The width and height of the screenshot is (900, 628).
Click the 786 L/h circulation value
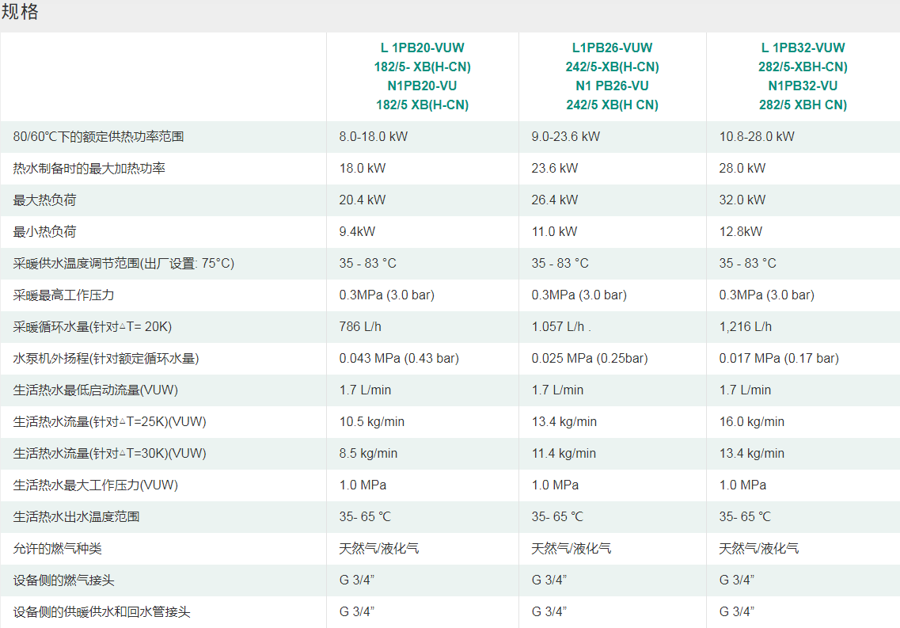360,327
